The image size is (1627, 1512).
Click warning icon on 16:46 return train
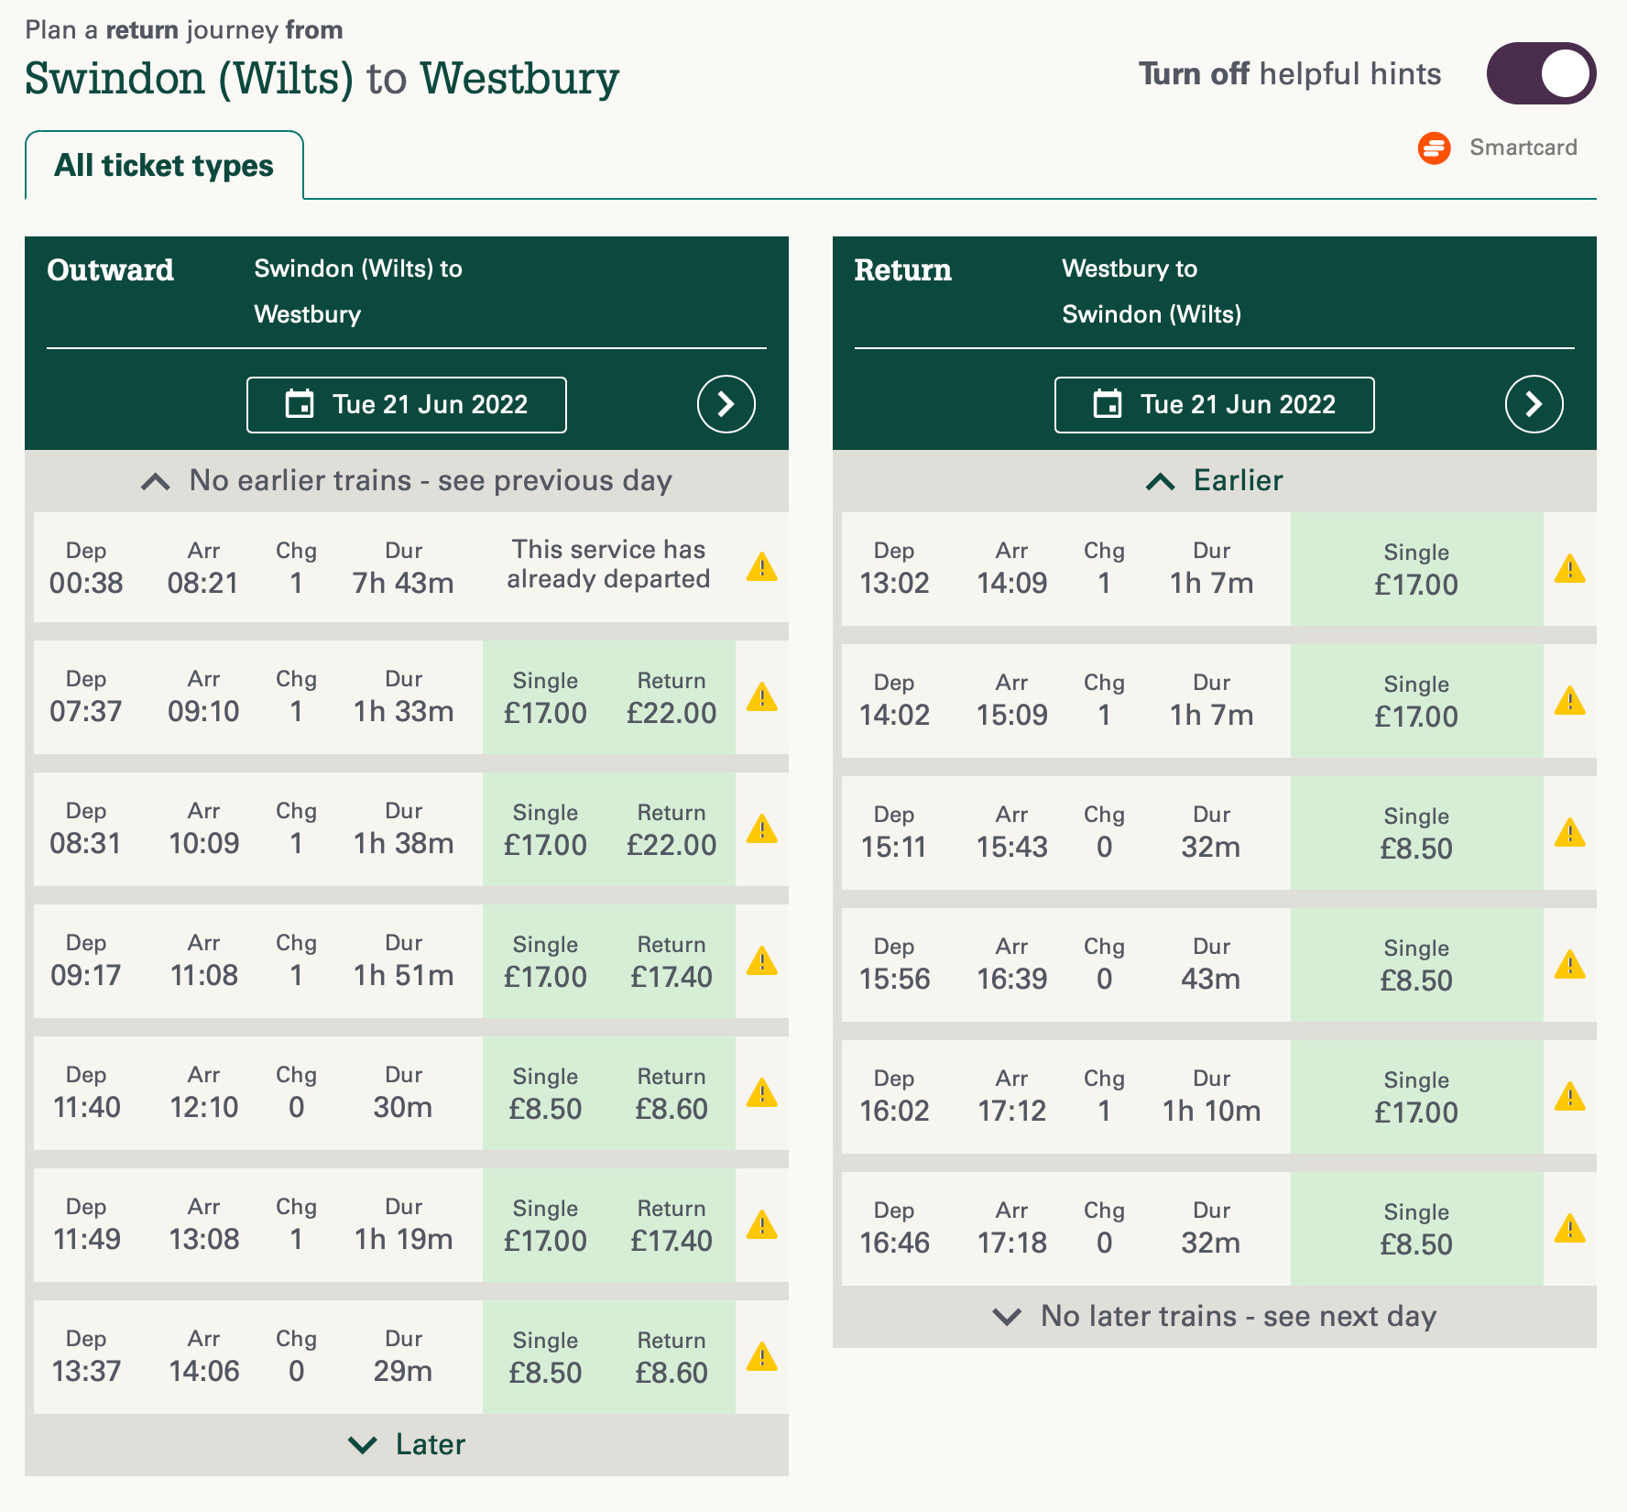click(1569, 1229)
